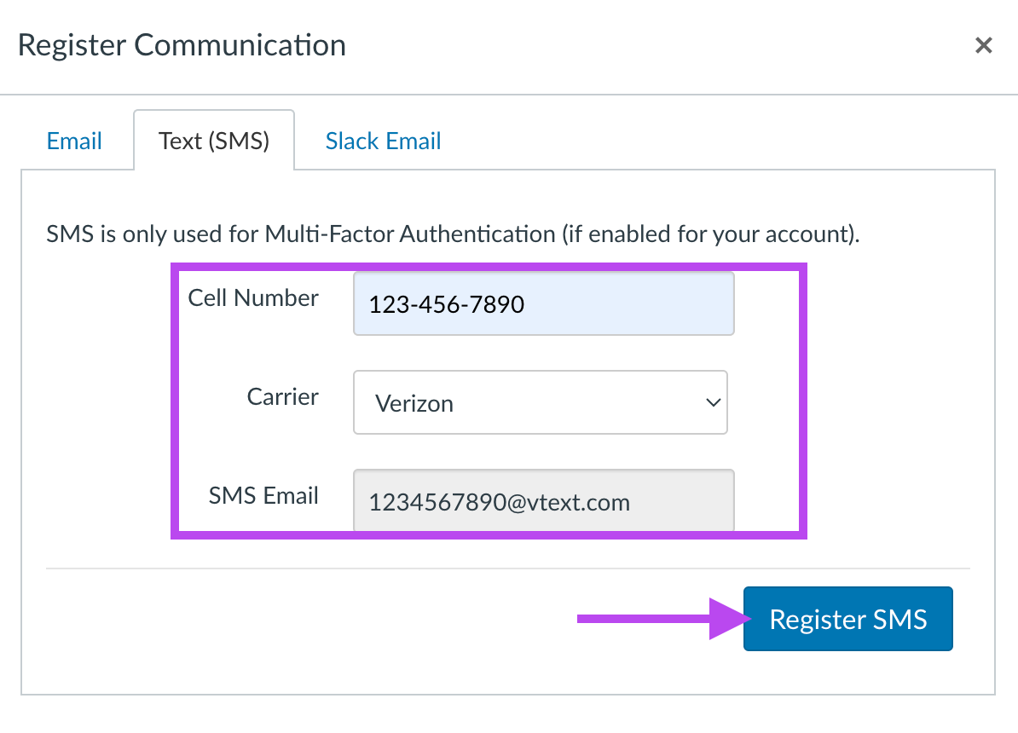The height and width of the screenshot is (733, 1018).
Task: Select the Text (SMS) tab
Action: point(214,141)
